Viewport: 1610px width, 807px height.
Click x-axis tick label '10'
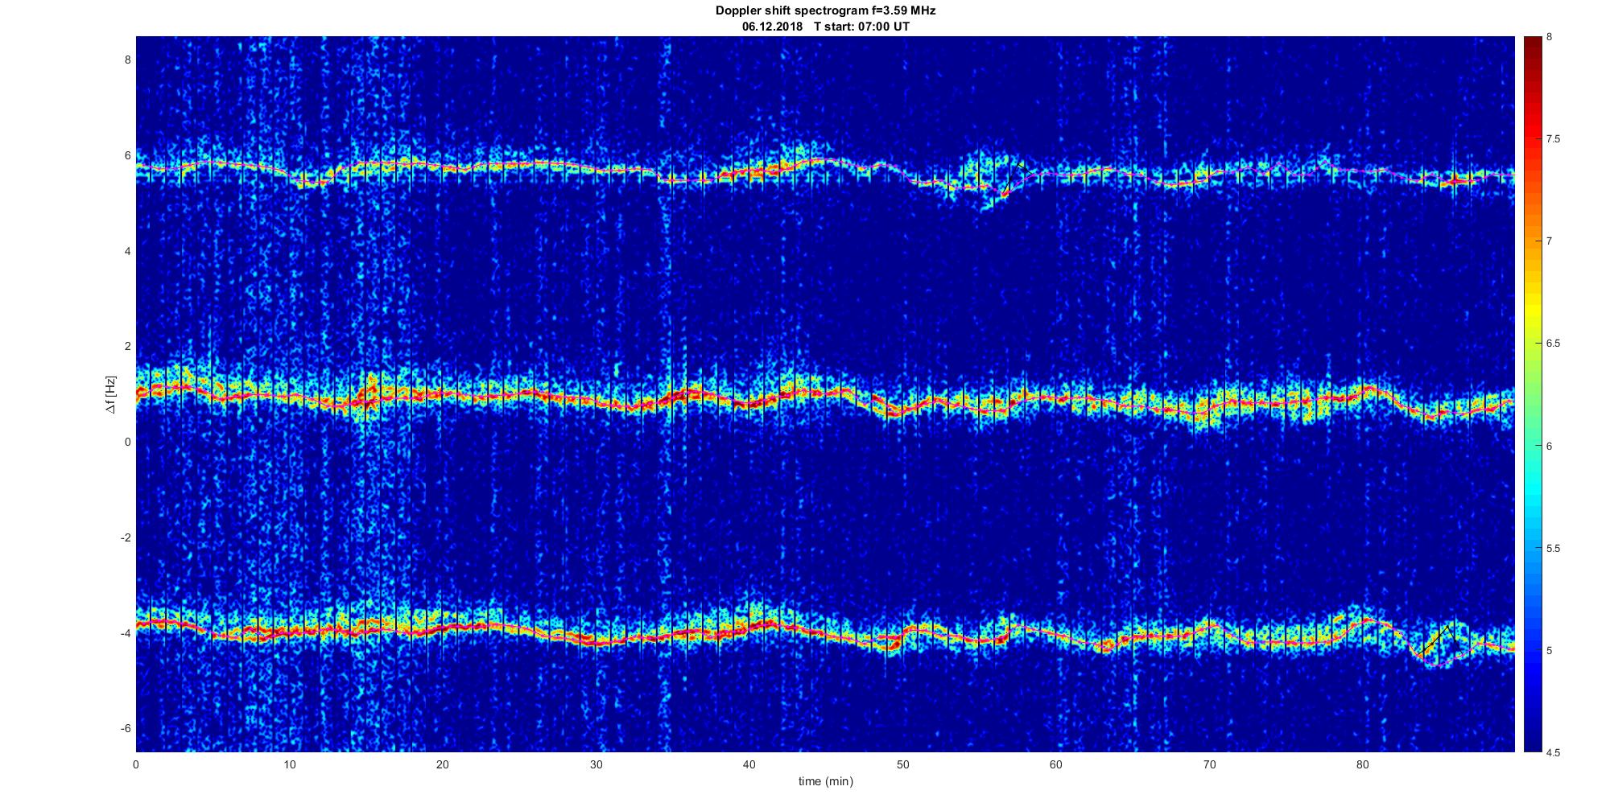(289, 764)
